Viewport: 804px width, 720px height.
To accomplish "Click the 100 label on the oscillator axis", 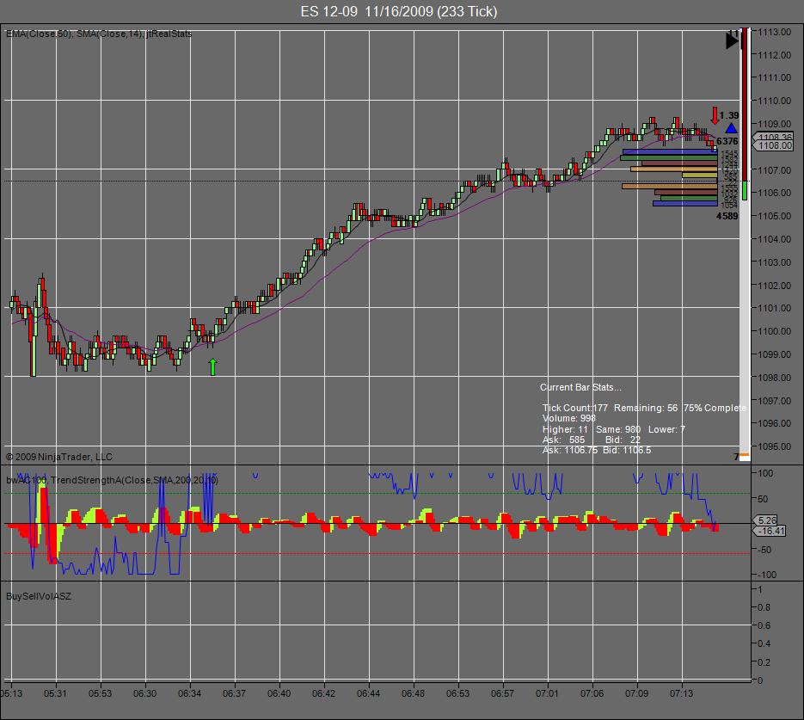I will 765,473.
